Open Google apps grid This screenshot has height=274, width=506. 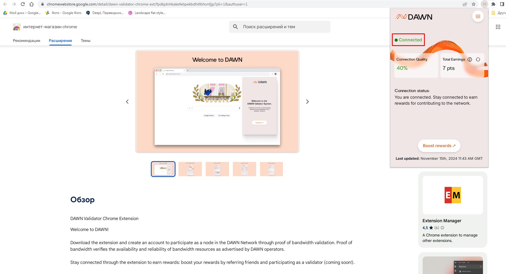498,27
